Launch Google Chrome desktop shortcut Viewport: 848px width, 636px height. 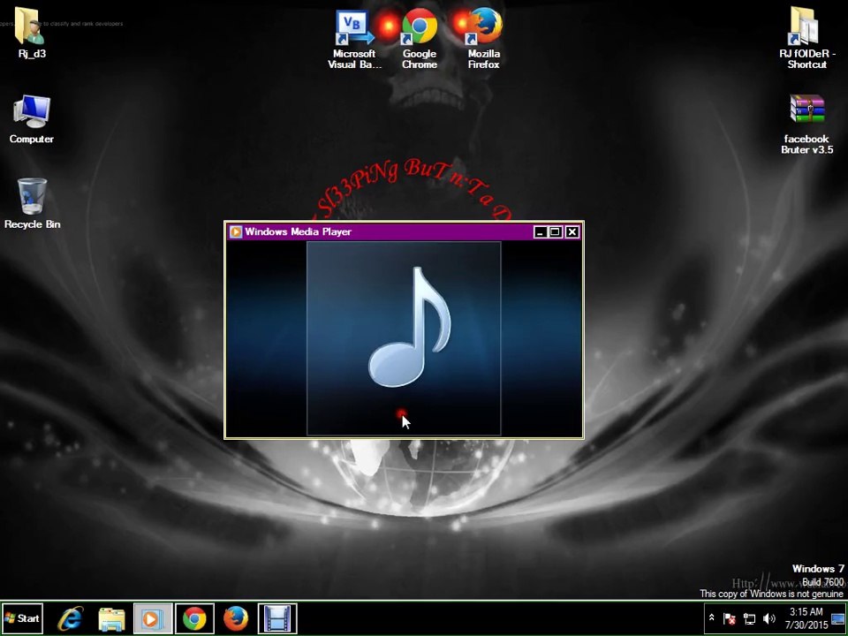coord(419,38)
